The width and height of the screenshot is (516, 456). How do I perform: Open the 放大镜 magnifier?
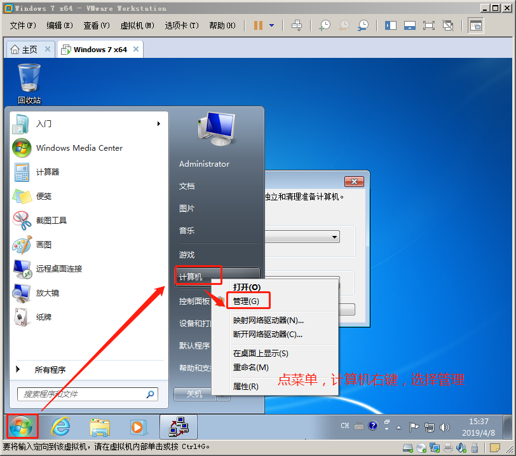pyautogui.click(x=90, y=293)
